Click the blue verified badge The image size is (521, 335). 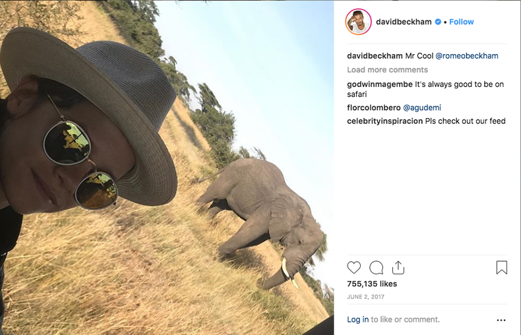438,22
